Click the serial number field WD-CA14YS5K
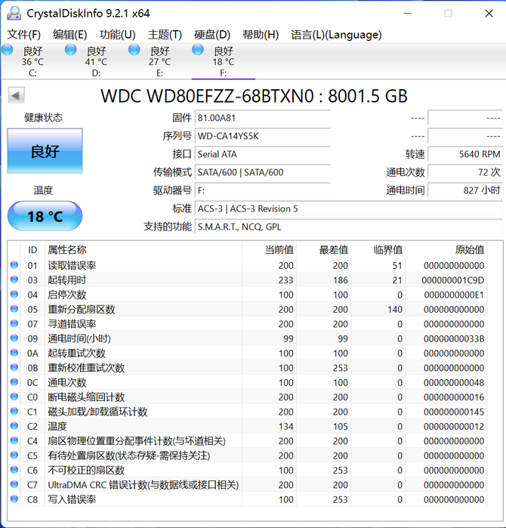506x528 pixels. tap(263, 136)
